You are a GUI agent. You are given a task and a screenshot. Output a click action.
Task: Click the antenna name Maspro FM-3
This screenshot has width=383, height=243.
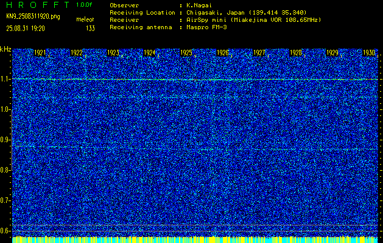206,27
